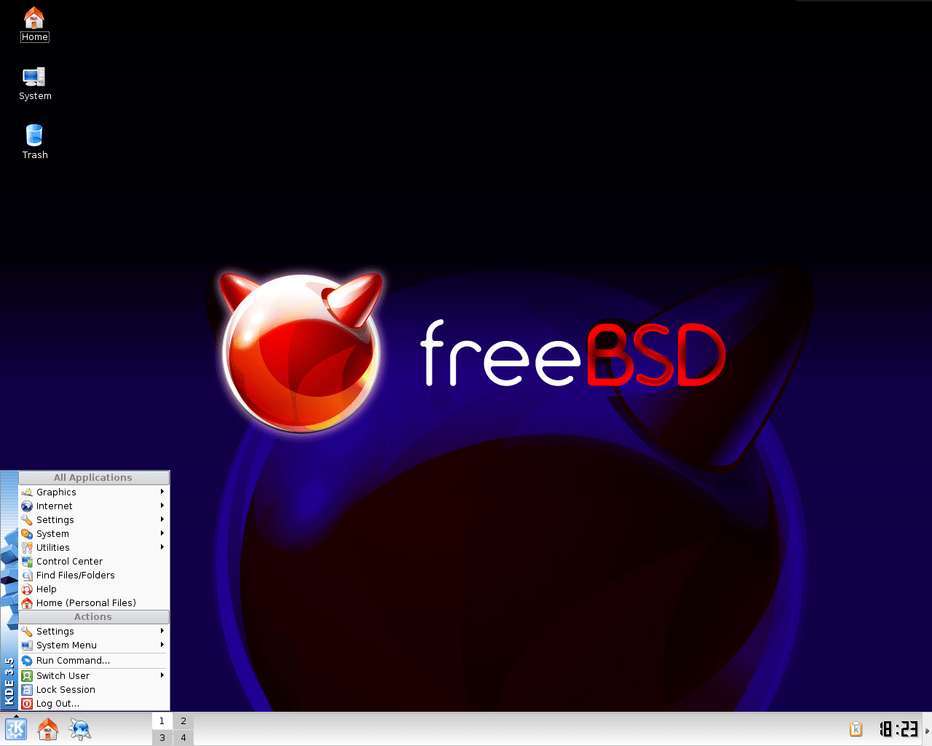Viewport: 932px width, 746px height.
Task: Open the System icon on the desktop
Action: (x=34, y=79)
